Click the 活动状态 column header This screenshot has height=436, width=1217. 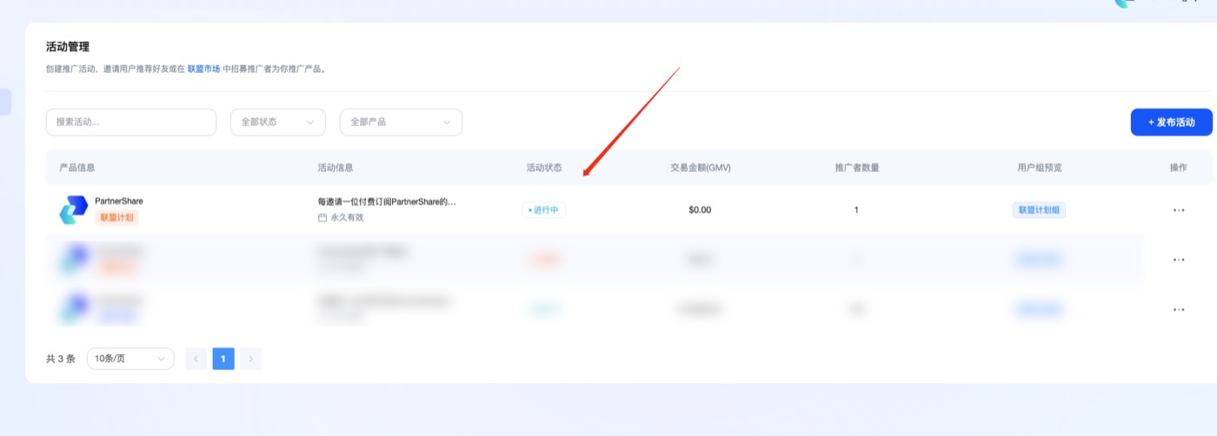pos(544,168)
